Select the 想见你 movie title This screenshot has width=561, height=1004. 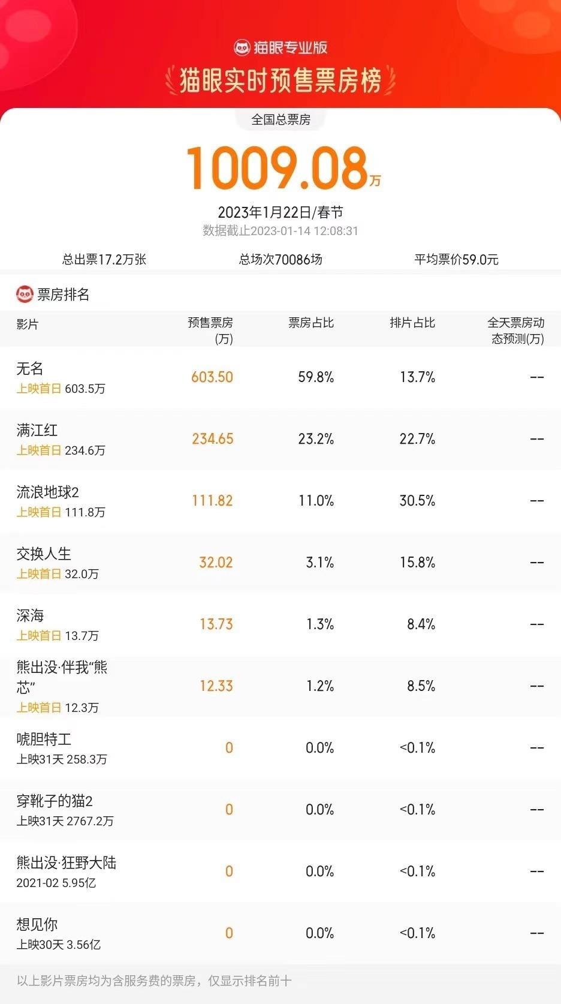[37, 924]
